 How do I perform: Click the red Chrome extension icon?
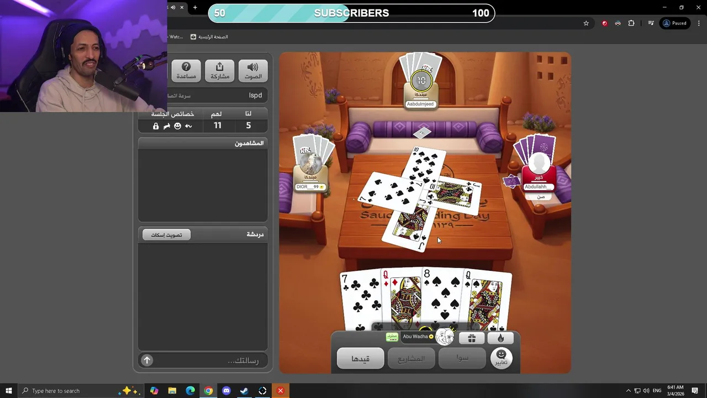[604, 23]
